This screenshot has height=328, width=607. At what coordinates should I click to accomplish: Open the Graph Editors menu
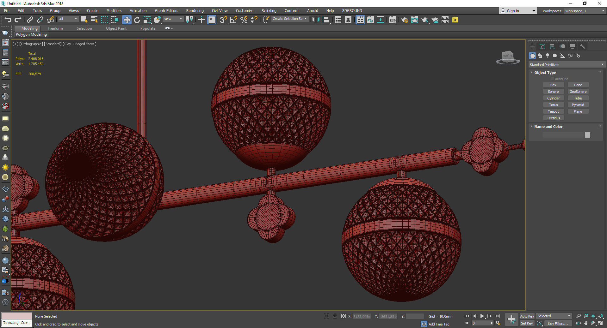[166, 11]
